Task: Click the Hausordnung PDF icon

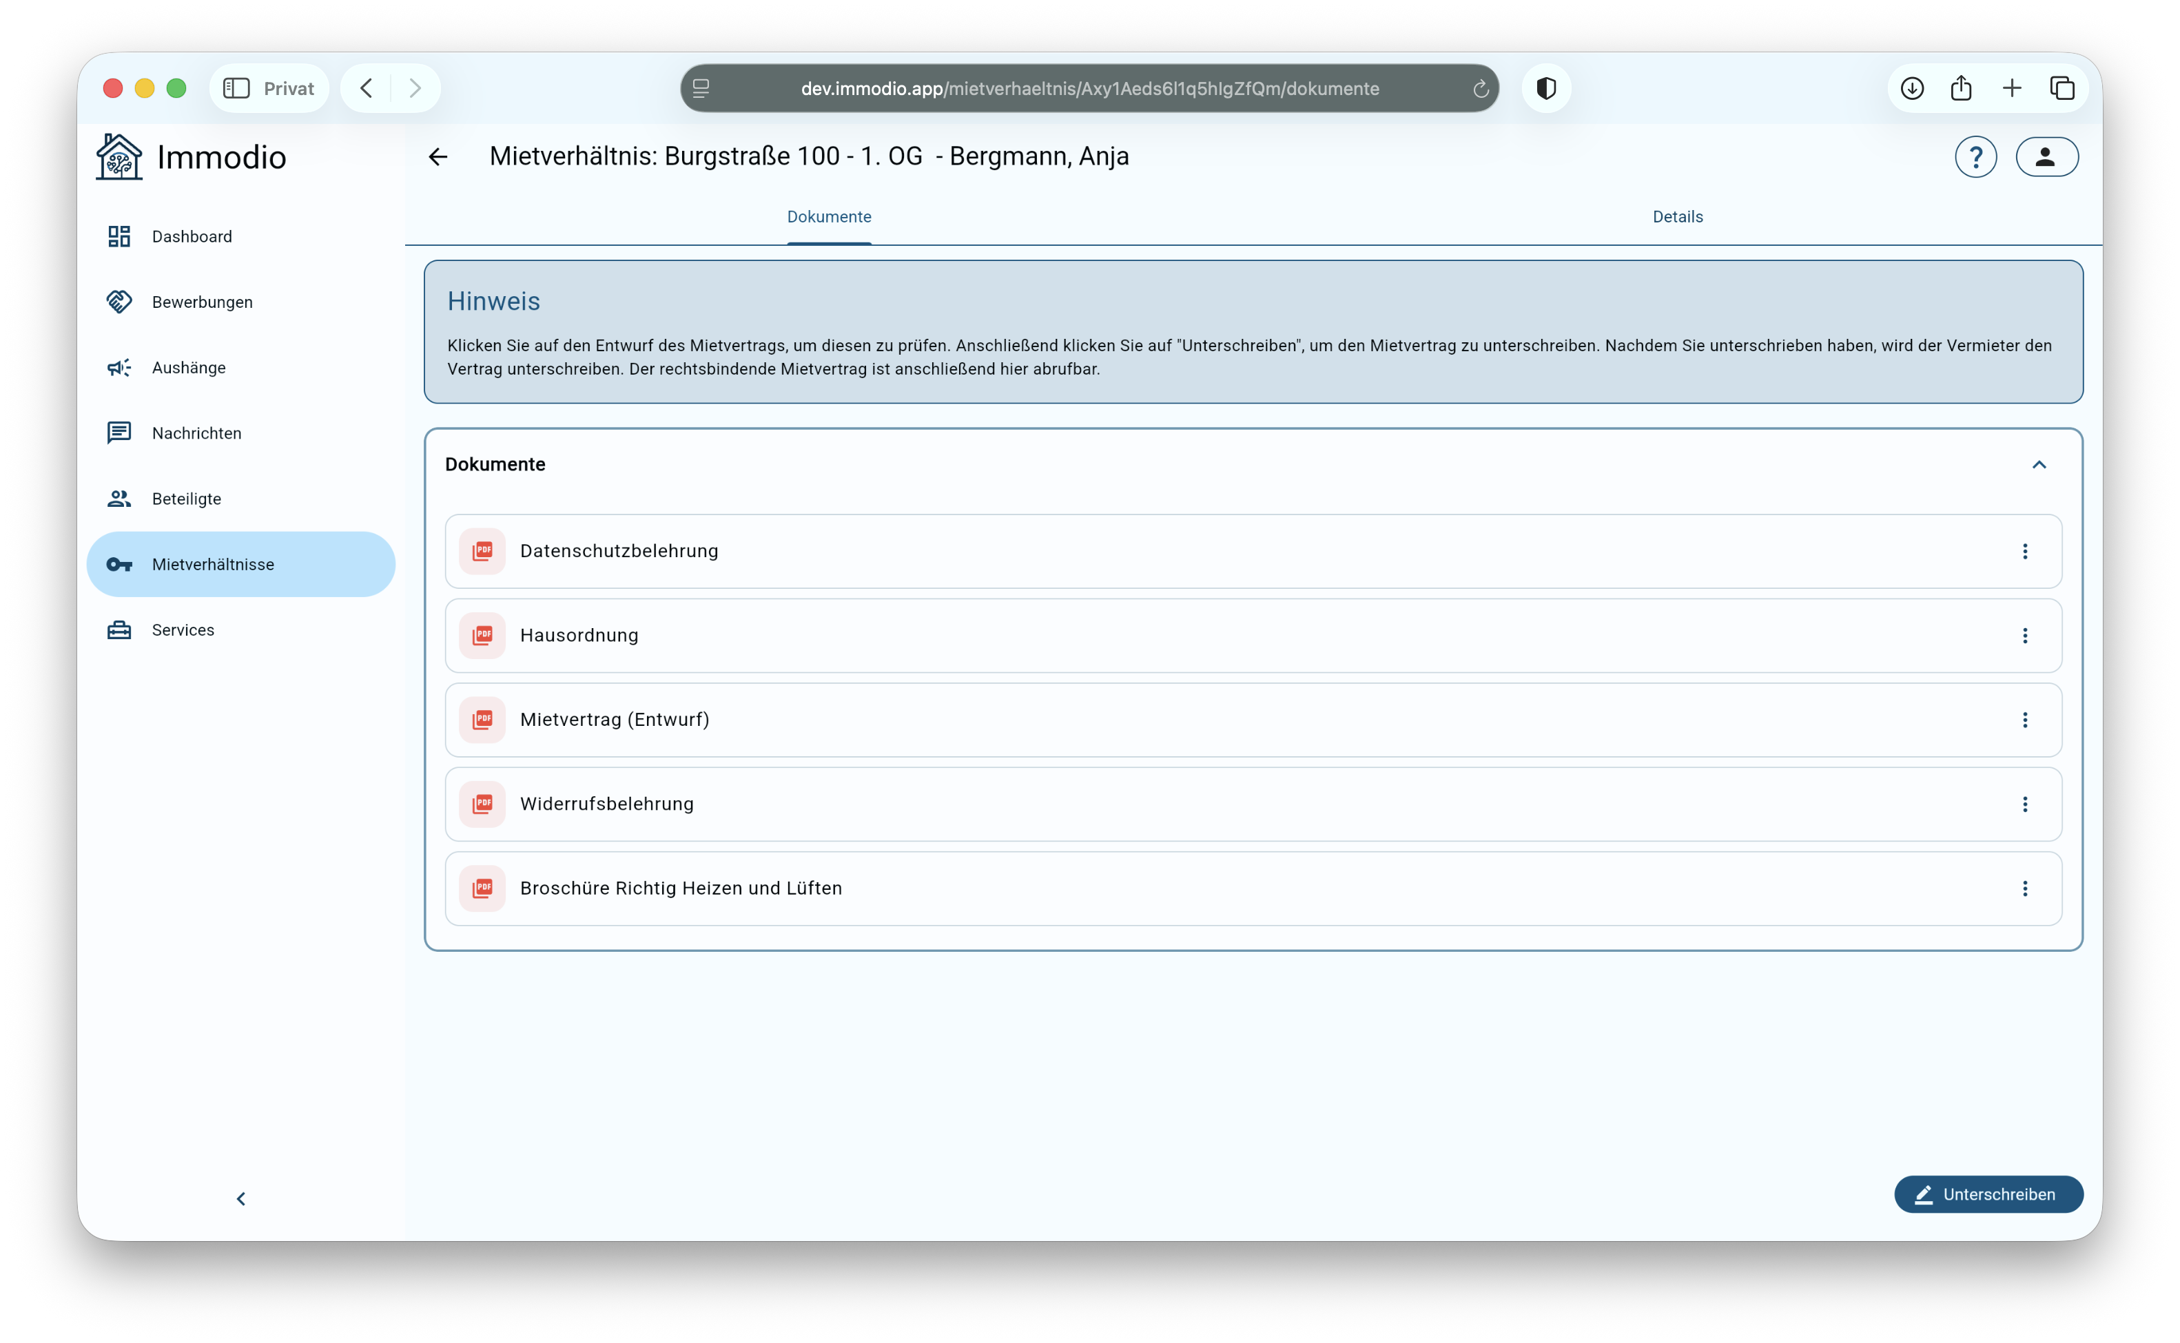Action: pyautogui.click(x=482, y=636)
